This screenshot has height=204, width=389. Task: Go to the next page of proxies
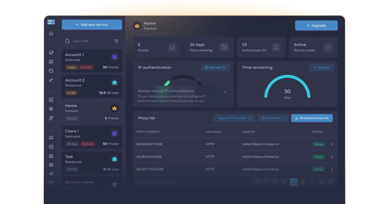coord(321,182)
